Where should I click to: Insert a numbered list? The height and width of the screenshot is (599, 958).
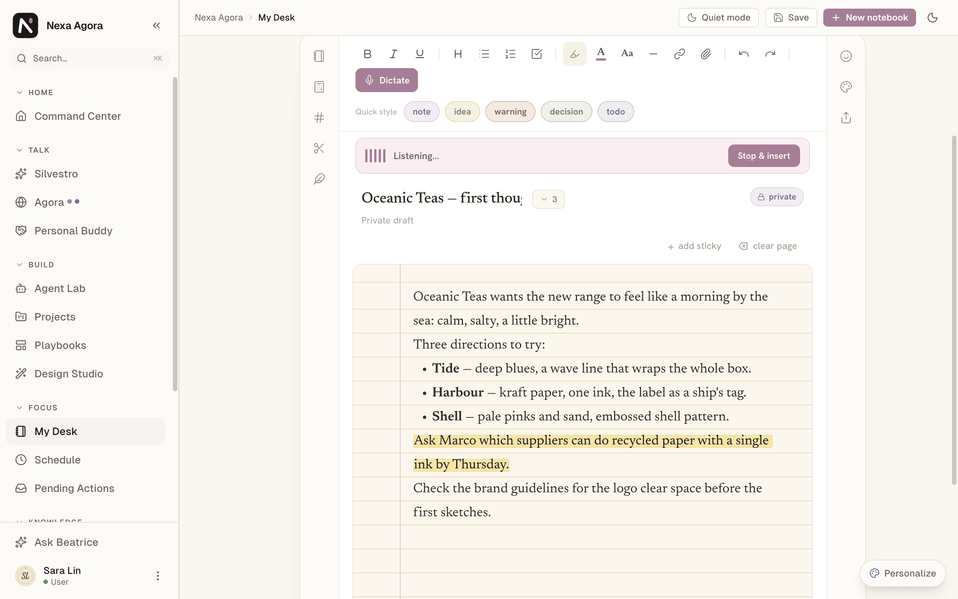click(x=510, y=54)
